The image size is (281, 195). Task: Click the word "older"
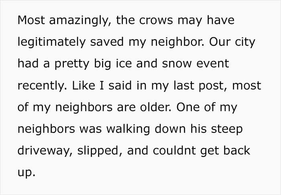tap(156, 107)
